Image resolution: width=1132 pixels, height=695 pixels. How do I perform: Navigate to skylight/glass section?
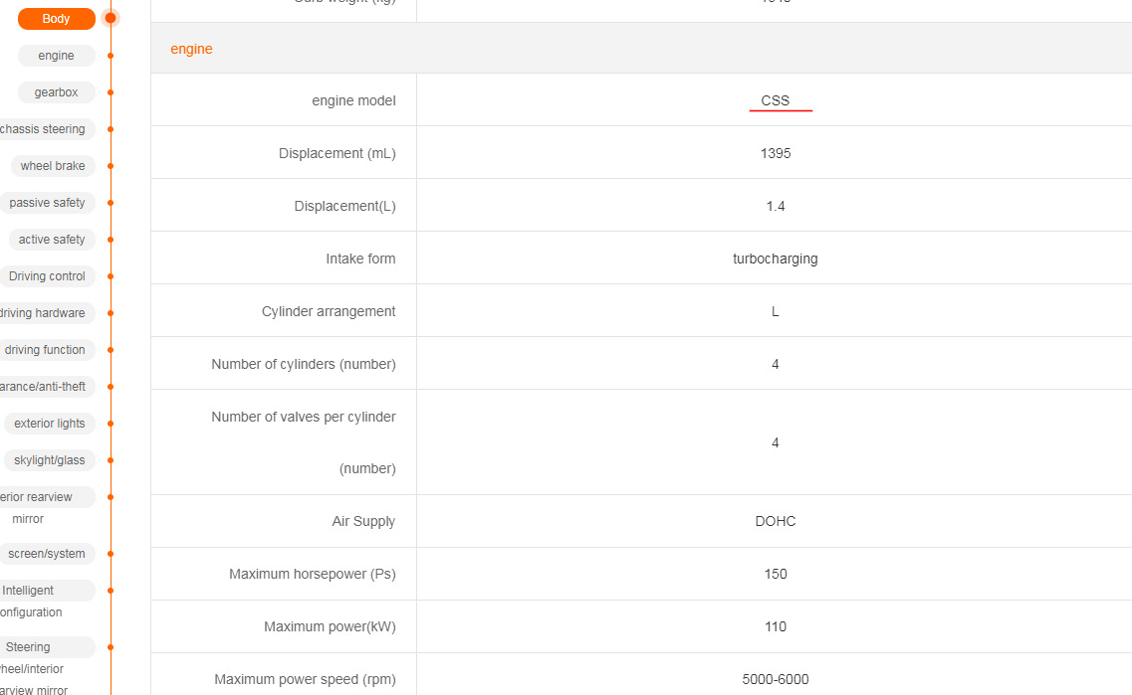[x=50, y=460]
